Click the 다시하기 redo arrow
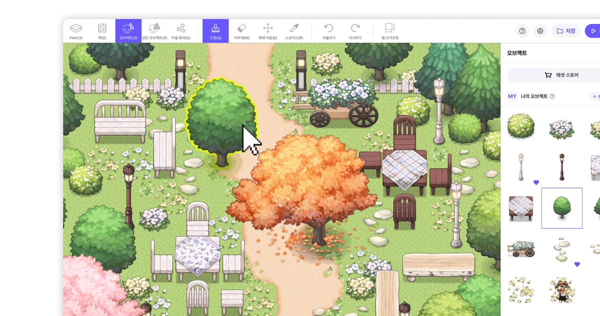The height and width of the screenshot is (316, 600). (x=355, y=31)
